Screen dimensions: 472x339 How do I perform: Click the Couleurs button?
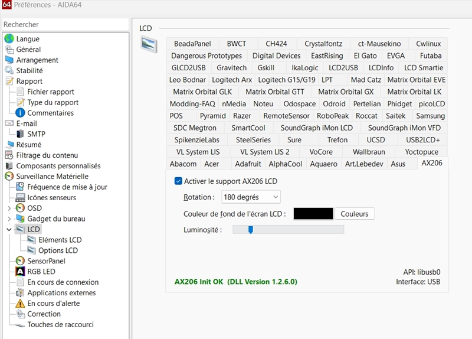[354, 214]
